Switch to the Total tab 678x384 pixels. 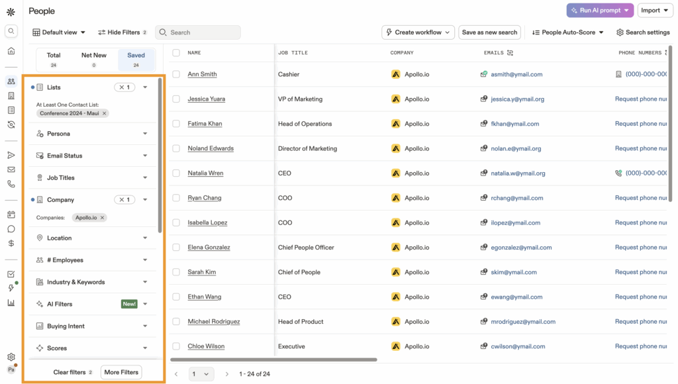[54, 60]
